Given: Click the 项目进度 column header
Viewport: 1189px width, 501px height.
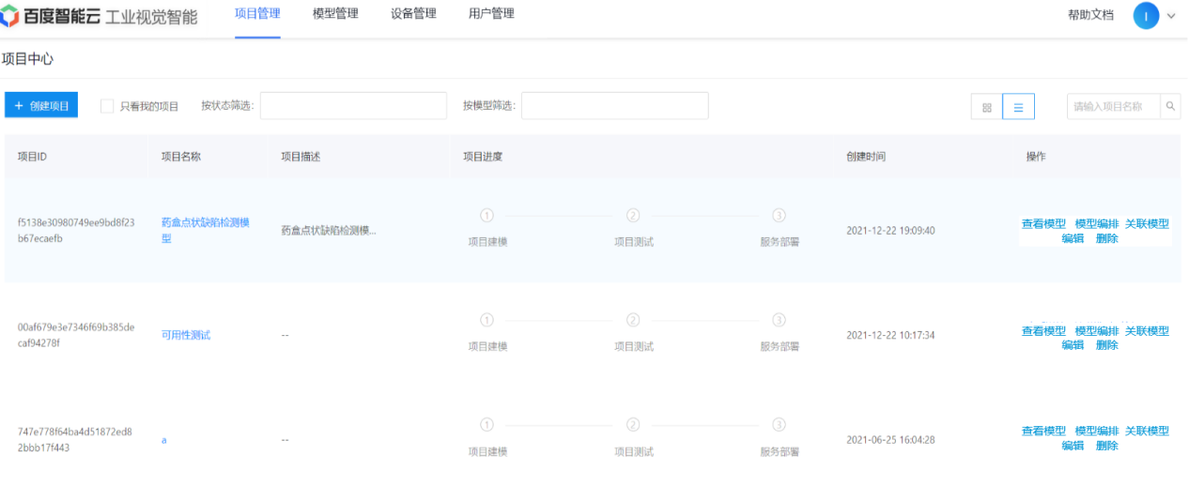Looking at the screenshot, I should coord(483,157).
